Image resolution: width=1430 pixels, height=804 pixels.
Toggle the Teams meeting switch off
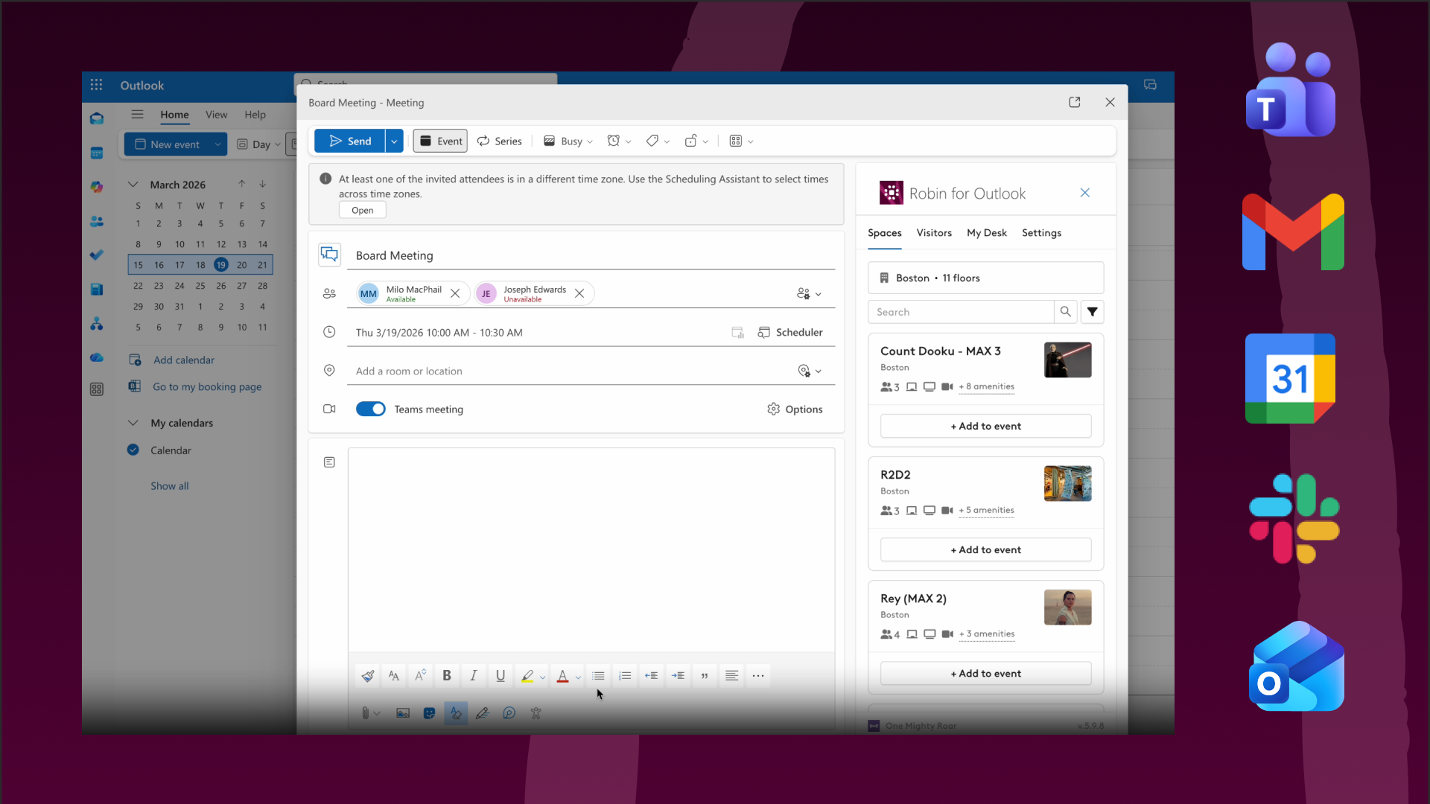click(x=370, y=409)
